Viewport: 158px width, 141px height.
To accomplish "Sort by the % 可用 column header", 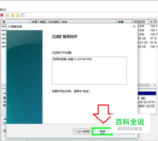I will (153, 22).
